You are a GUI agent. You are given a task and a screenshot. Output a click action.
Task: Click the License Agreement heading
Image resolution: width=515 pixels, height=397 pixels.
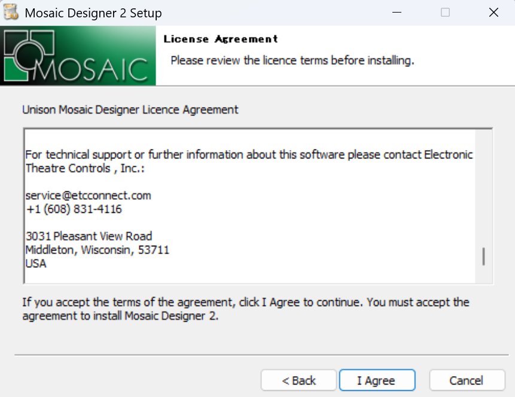(221, 39)
